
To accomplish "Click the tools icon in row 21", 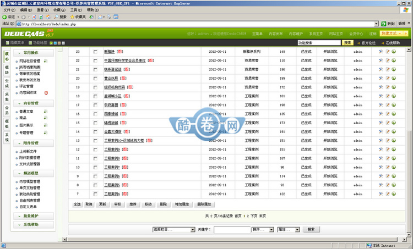I will [x=381, y=69].
